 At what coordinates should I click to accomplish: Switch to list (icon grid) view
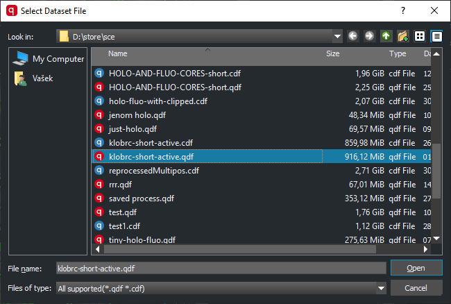420,36
